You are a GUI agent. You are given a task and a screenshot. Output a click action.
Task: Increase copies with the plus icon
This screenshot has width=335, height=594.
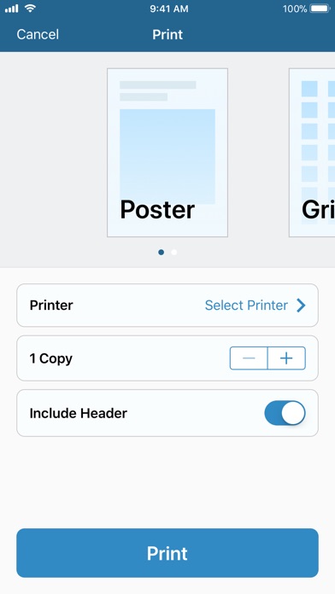point(286,358)
